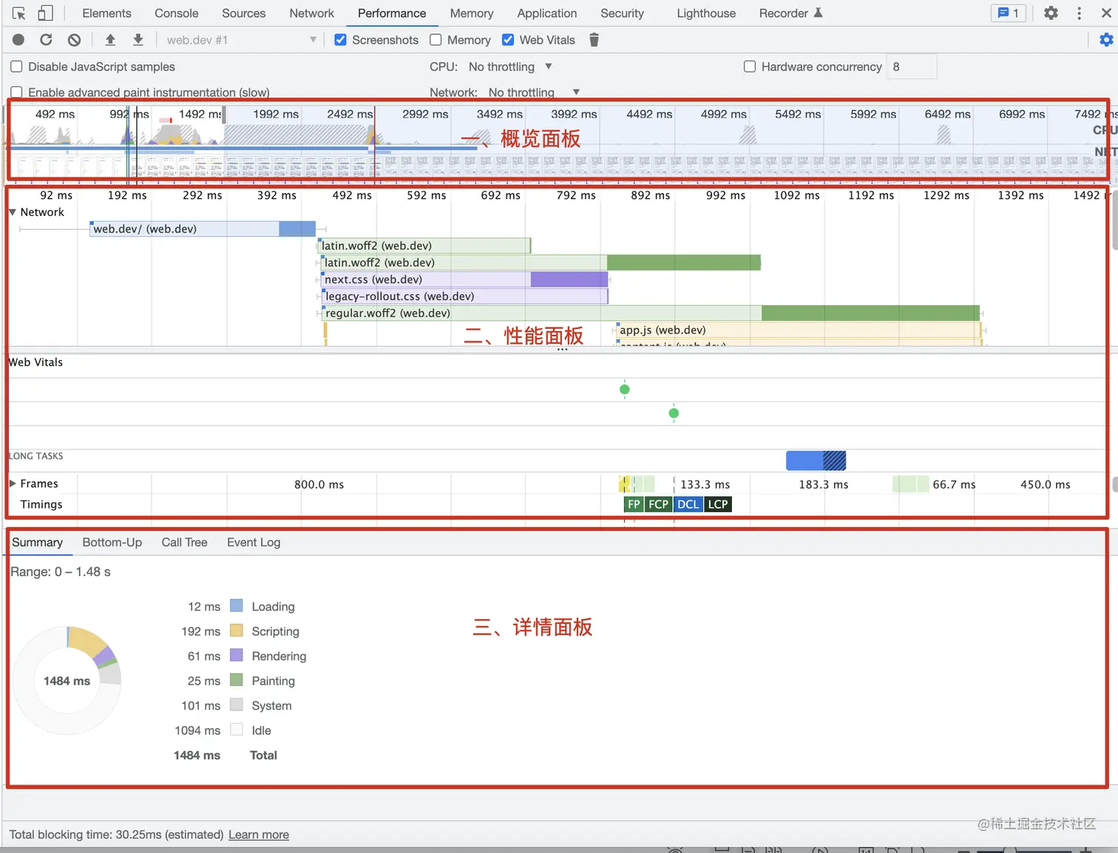Click the Range: 0 – 1.48 s text
This screenshot has width=1118, height=853.
[61, 572]
